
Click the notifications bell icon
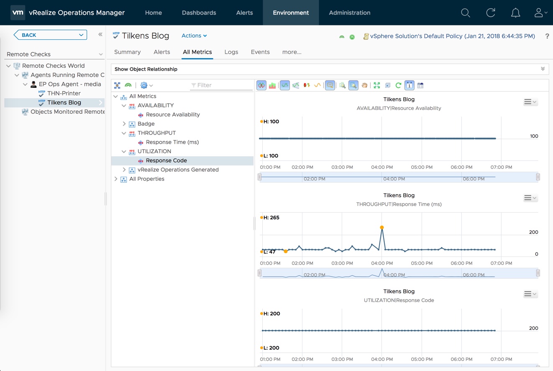pos(515,13)
